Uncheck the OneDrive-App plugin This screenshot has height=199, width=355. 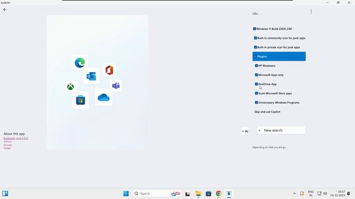coord(256,84)
